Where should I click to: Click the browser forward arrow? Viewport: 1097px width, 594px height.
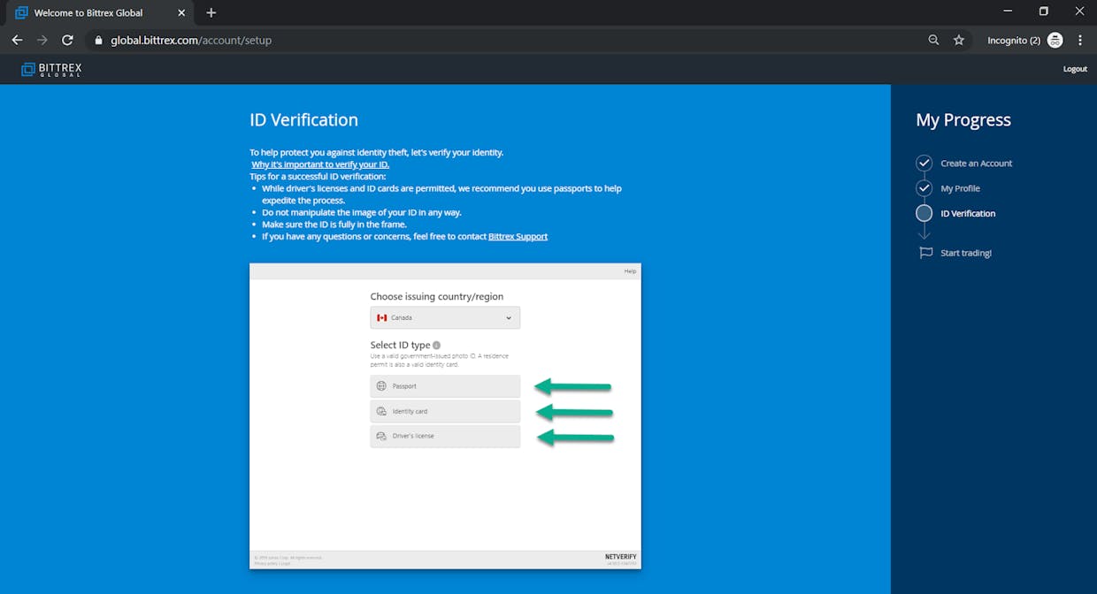pyautogui.click(x=42, y=40)
